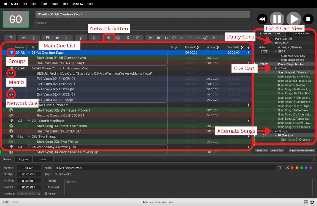Image resolution: width=317 pixels, height=206 pixels.
Task: Add a Timecode cue (clock icon)
Action: click(x=138, y=38)
